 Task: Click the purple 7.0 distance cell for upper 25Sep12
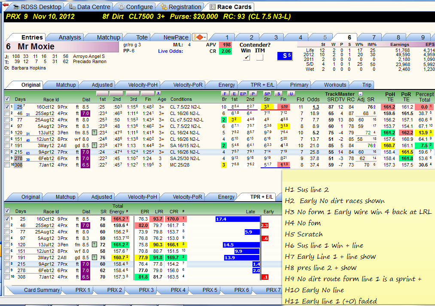click(x=85, y=113)
